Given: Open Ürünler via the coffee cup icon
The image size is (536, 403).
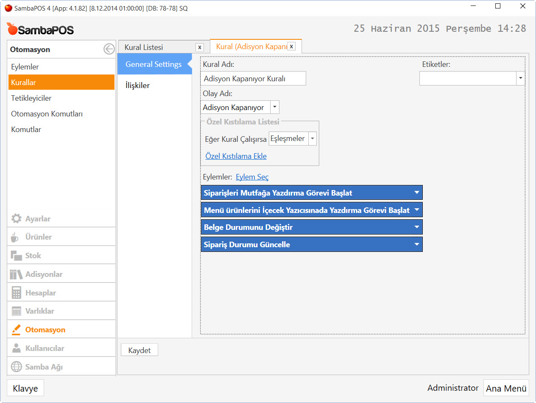Looking at the screenshot, I should tap(15, 237).
